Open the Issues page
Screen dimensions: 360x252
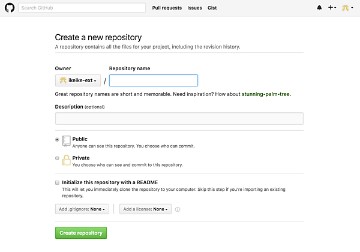point(194,8)
